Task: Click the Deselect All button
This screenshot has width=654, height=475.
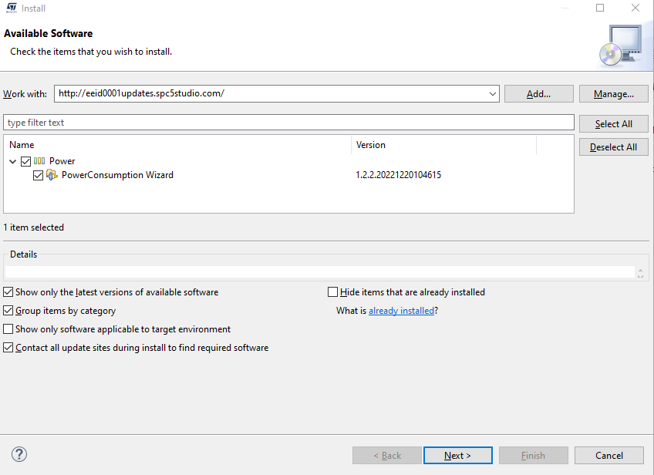Action: pyautogui.click(x=614, y=147)
